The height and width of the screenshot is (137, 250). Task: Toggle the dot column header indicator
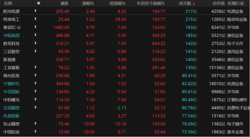[38, 3]
